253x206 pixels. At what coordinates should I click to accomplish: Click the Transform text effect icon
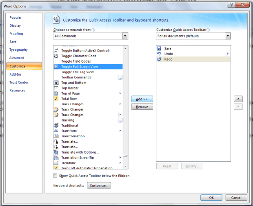pos(56,131)
